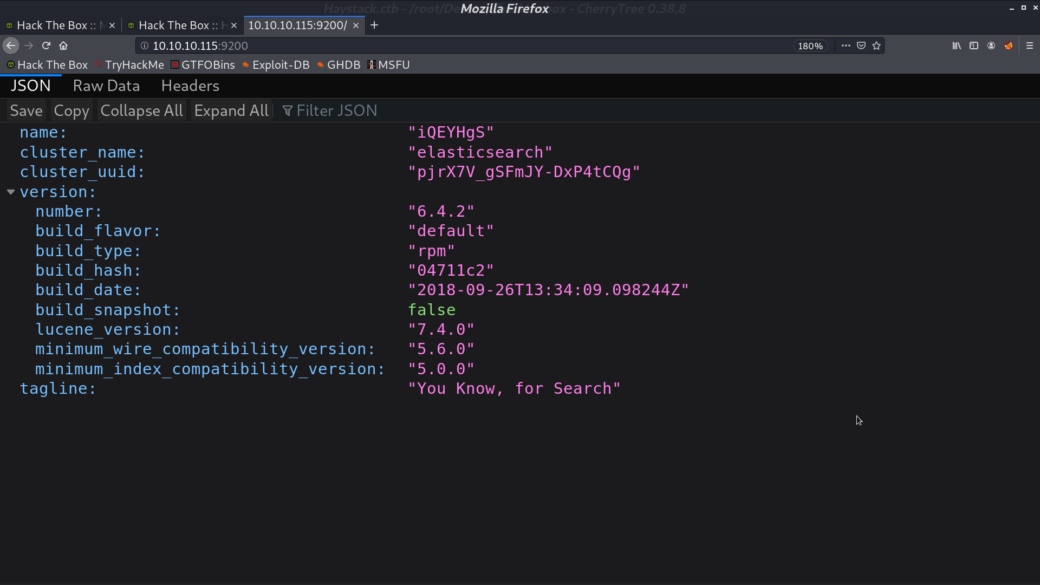Open the MSFU bookmark
1040x585 pixels.
tap(388, 65)
